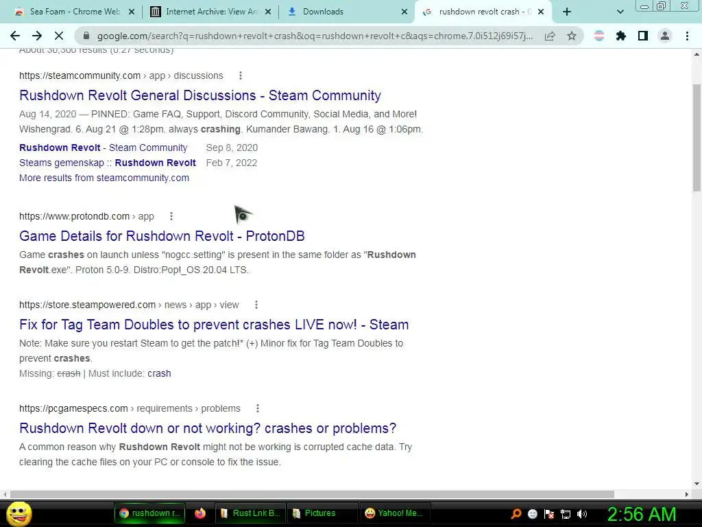The image size is (702, 527).
Task: Close the Internet Archive tab
Action: tap(268, 12)
